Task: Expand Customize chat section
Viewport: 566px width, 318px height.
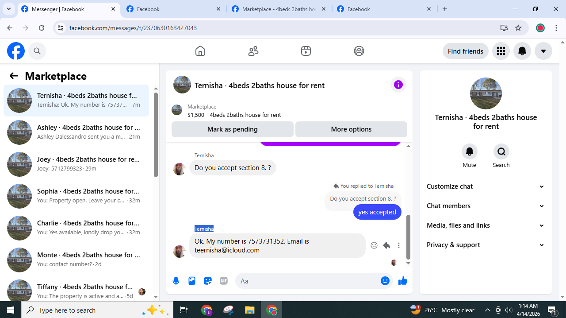Action: (486, 186)
